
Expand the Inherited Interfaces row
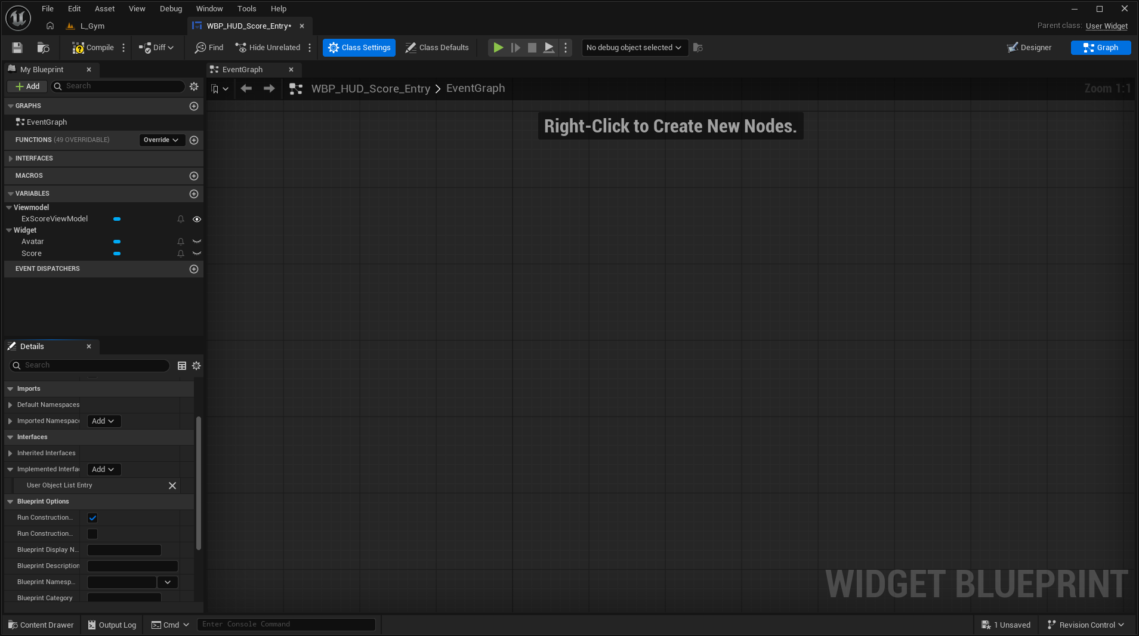point(10,453)
